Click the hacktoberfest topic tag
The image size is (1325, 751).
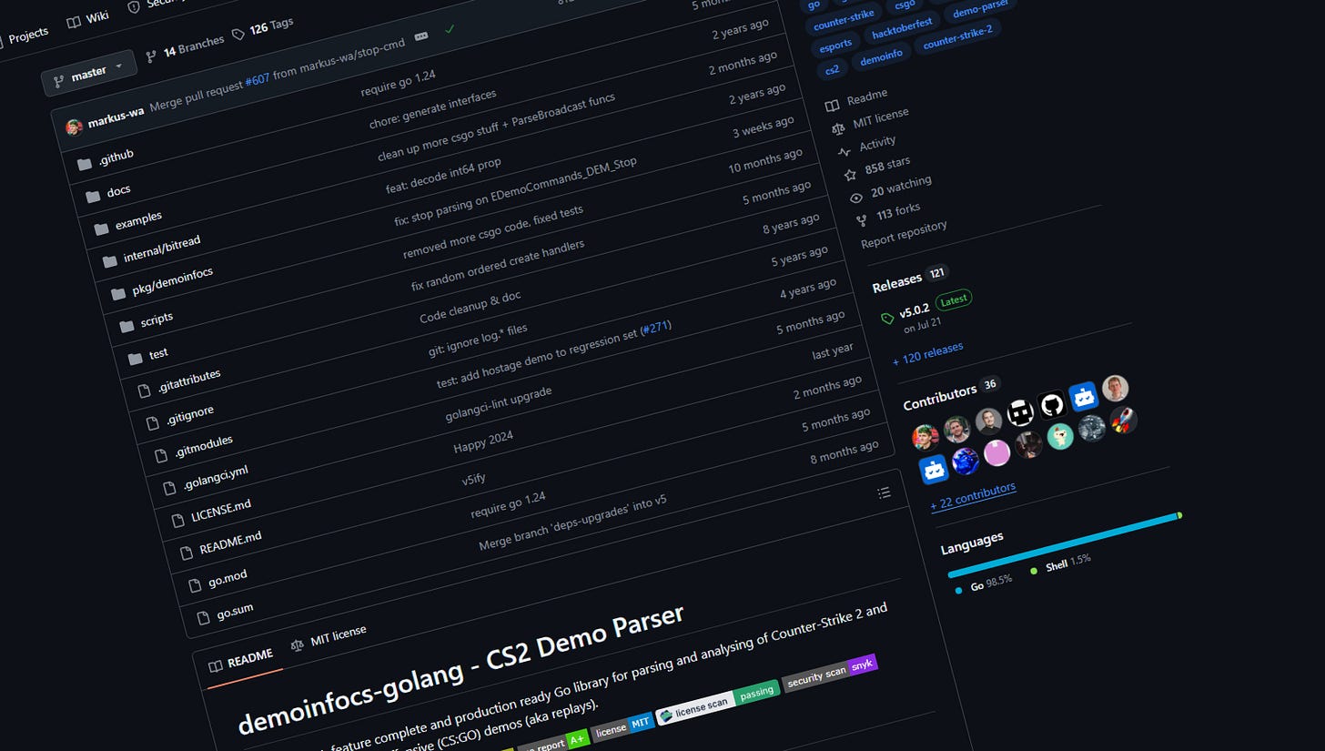pos(902,29)
